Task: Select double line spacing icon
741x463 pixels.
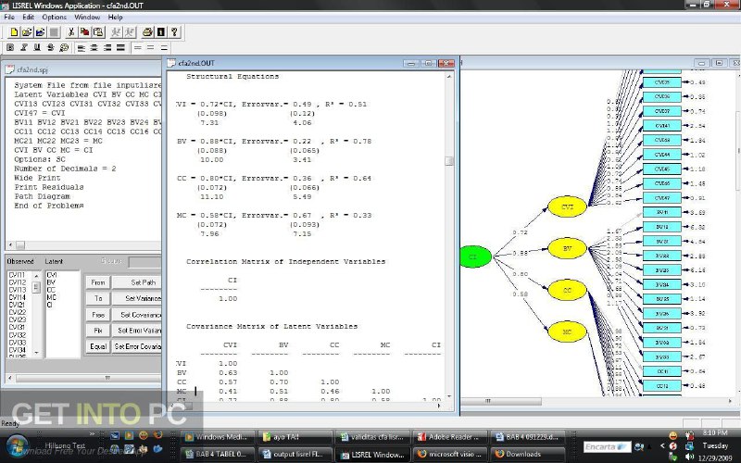Action: (164, 48)
